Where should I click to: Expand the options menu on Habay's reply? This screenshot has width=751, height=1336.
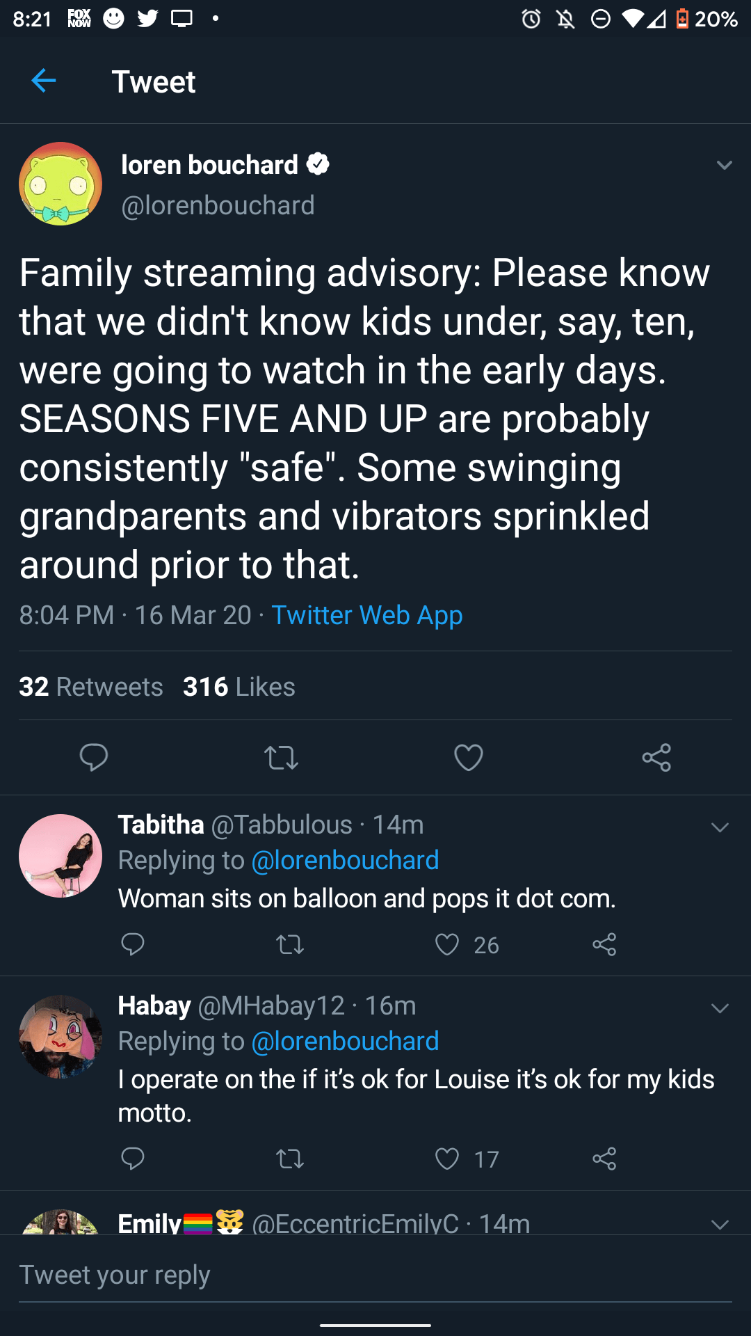pos(720,1008)
